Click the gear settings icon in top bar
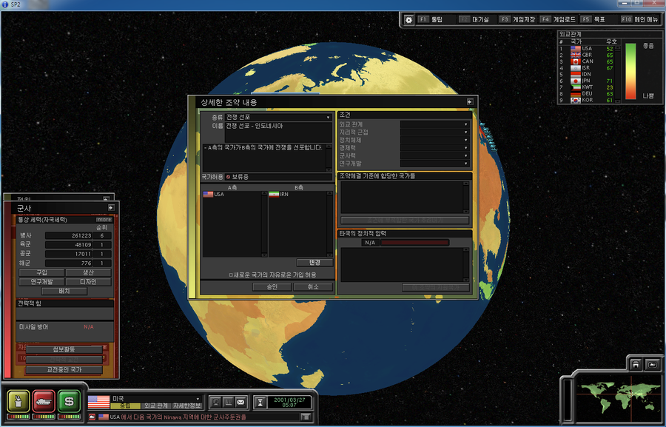 pos(408,19)
